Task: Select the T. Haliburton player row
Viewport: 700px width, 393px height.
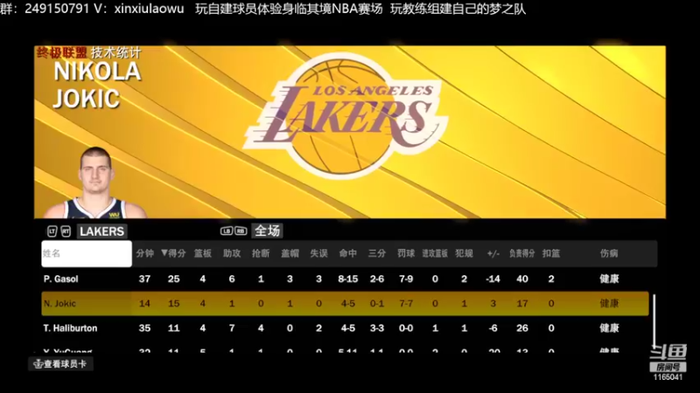Action: (345, 328)
